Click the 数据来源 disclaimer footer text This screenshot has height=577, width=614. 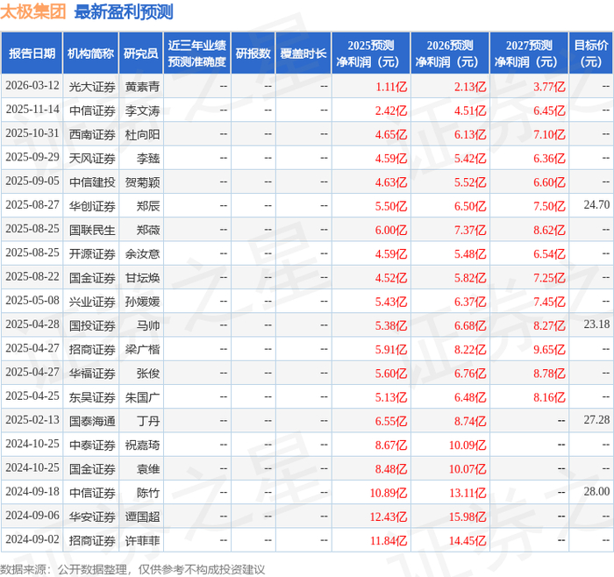coord(132,570)
